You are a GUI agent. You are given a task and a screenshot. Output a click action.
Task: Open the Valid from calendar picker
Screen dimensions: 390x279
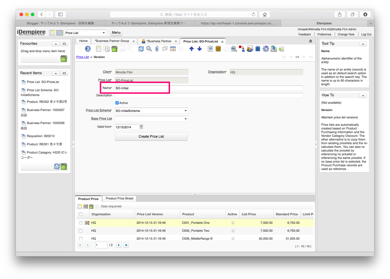[x=141, y=127]
